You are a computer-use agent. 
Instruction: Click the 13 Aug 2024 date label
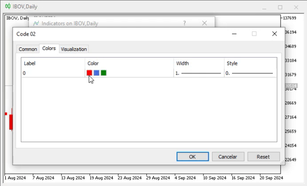pyautogui.click(x=73, y=178)
